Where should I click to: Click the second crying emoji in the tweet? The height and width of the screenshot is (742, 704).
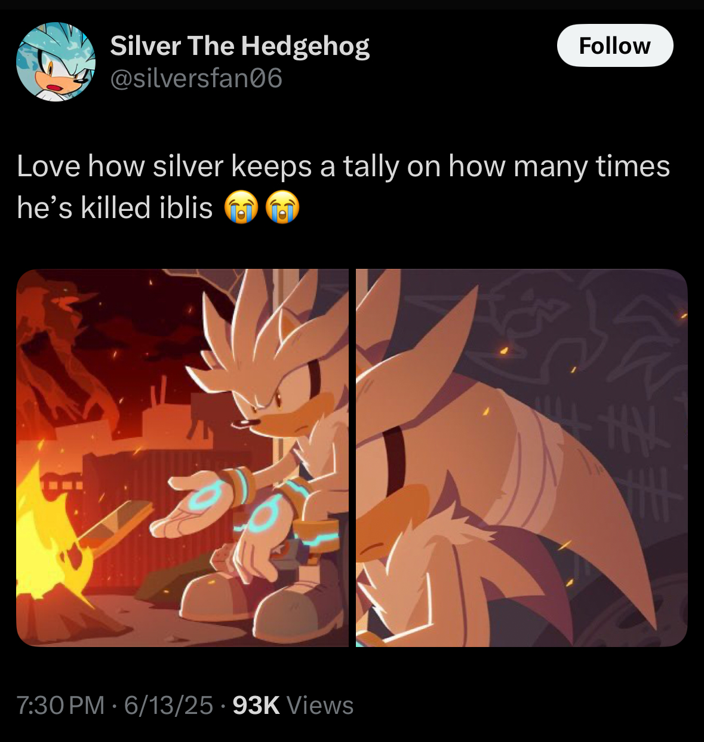[x=282, y=208]
